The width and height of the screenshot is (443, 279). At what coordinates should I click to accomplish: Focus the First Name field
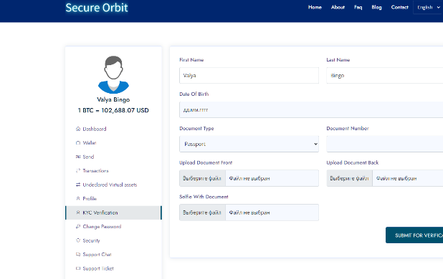pos(249,76)
